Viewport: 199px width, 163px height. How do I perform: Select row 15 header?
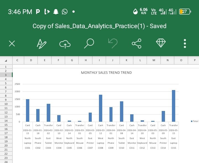click(x=6, y=125)
